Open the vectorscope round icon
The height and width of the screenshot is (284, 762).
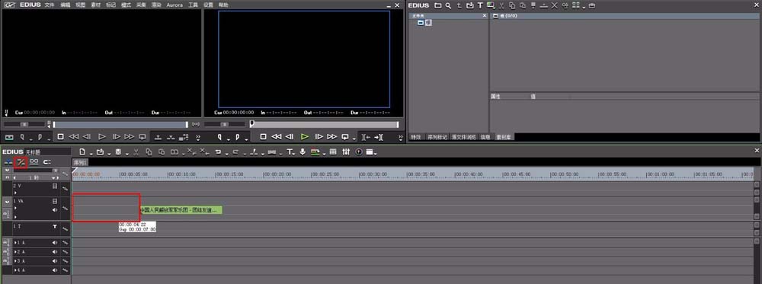[359, 152]
